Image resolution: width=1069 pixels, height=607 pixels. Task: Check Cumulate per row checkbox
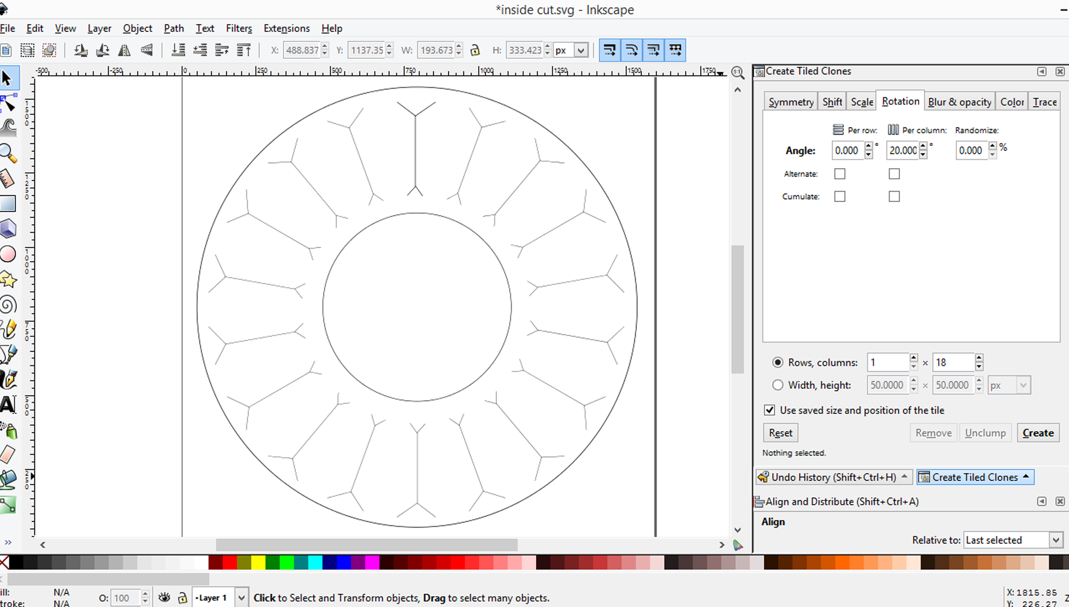point(840,196)
